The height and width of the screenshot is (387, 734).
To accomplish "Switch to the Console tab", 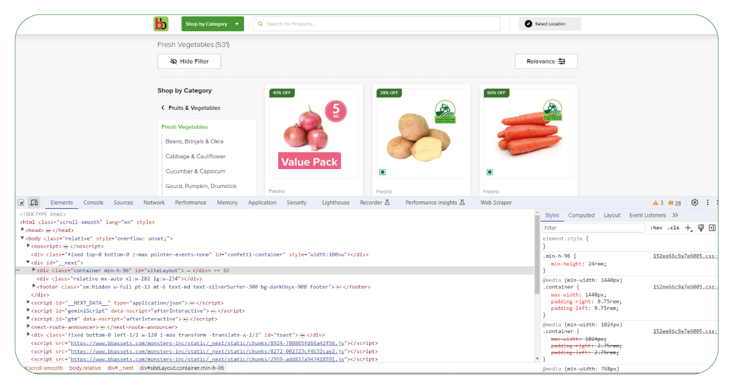I will (x=93, y=203).
